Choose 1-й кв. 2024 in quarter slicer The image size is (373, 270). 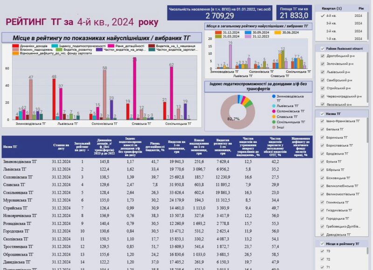332,38
